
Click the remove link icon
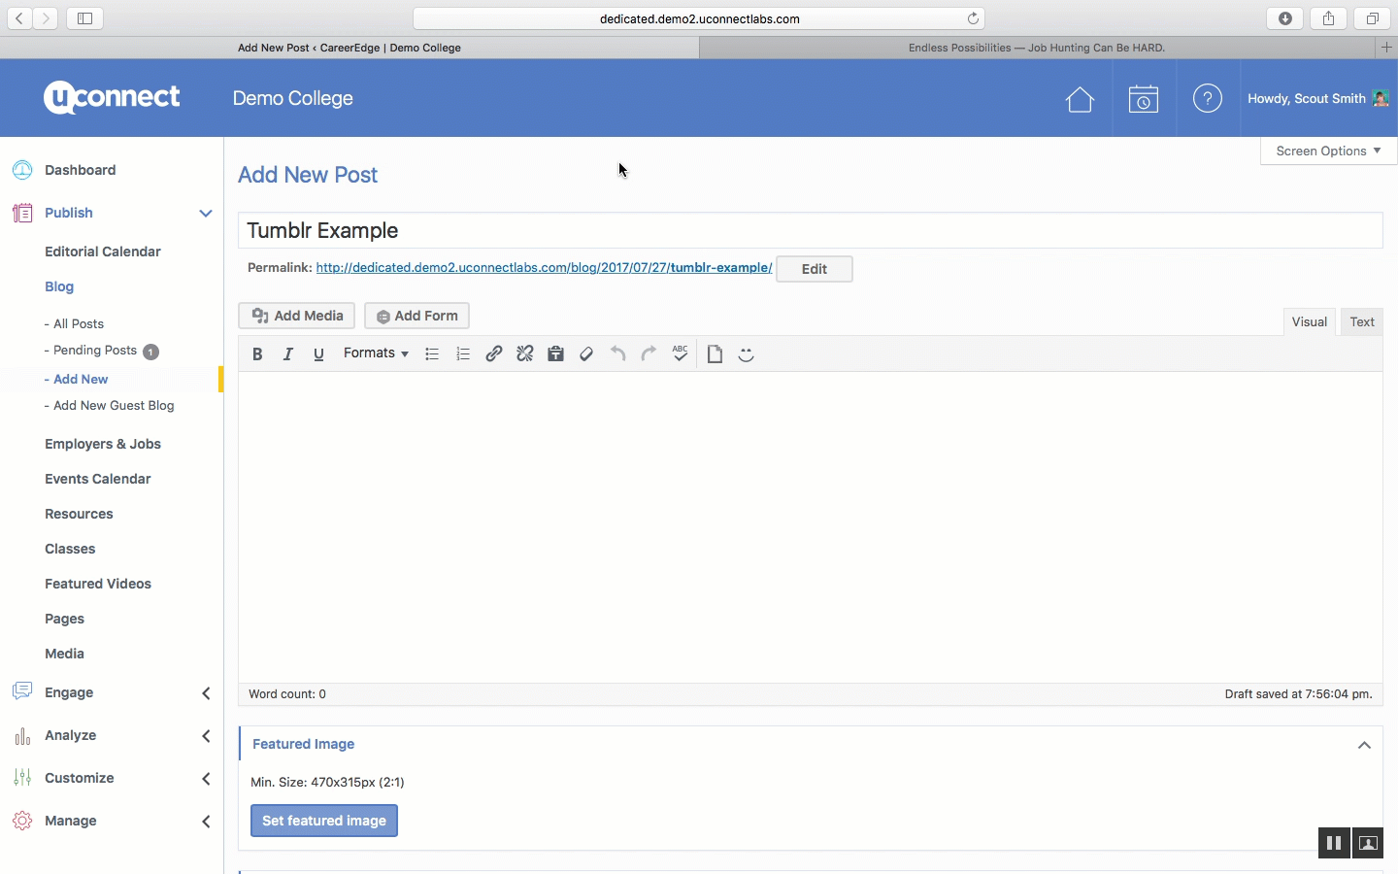click(x=525, y=354)
